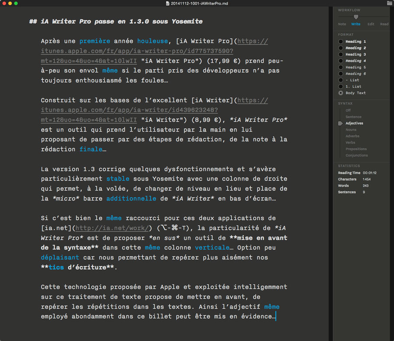The width and height of the screenshot is (394, 341).
Task: Click the highlighted word 'additionnelle'
Action: (x=131, y=199)
